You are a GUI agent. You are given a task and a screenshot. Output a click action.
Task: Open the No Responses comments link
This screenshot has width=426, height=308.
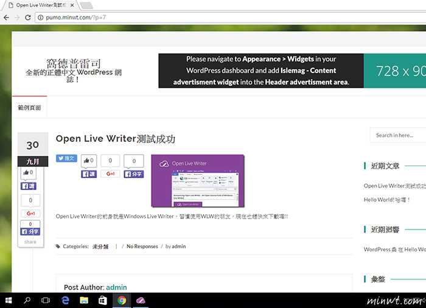pos(142,247)
